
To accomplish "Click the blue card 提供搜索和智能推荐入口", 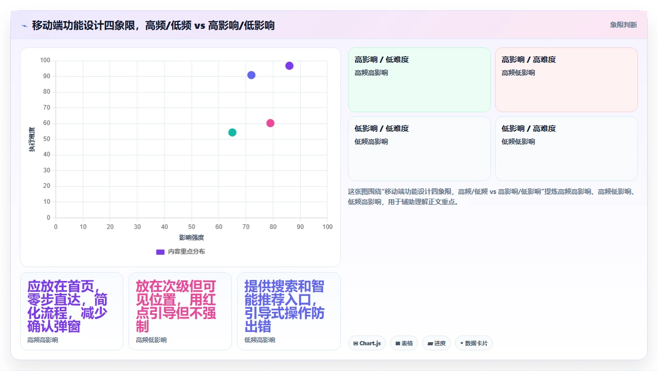I will [288, 311].
